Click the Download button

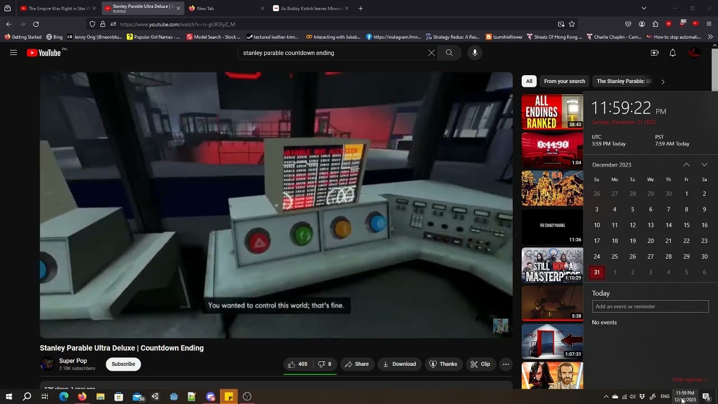tap(399, 364)
